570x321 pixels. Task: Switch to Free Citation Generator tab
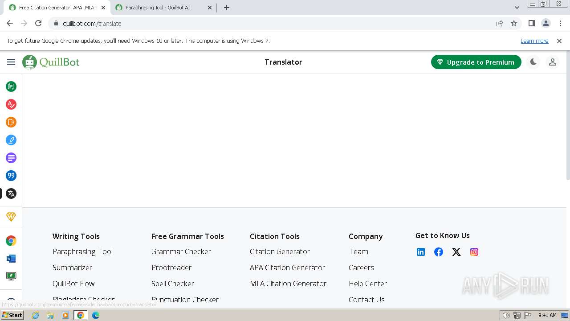(57, 8)
